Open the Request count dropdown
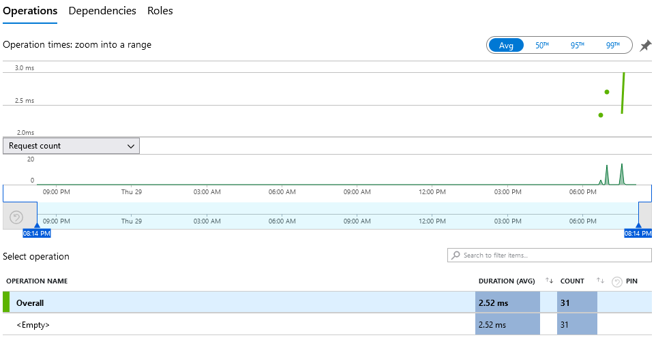 click(71, 146)
